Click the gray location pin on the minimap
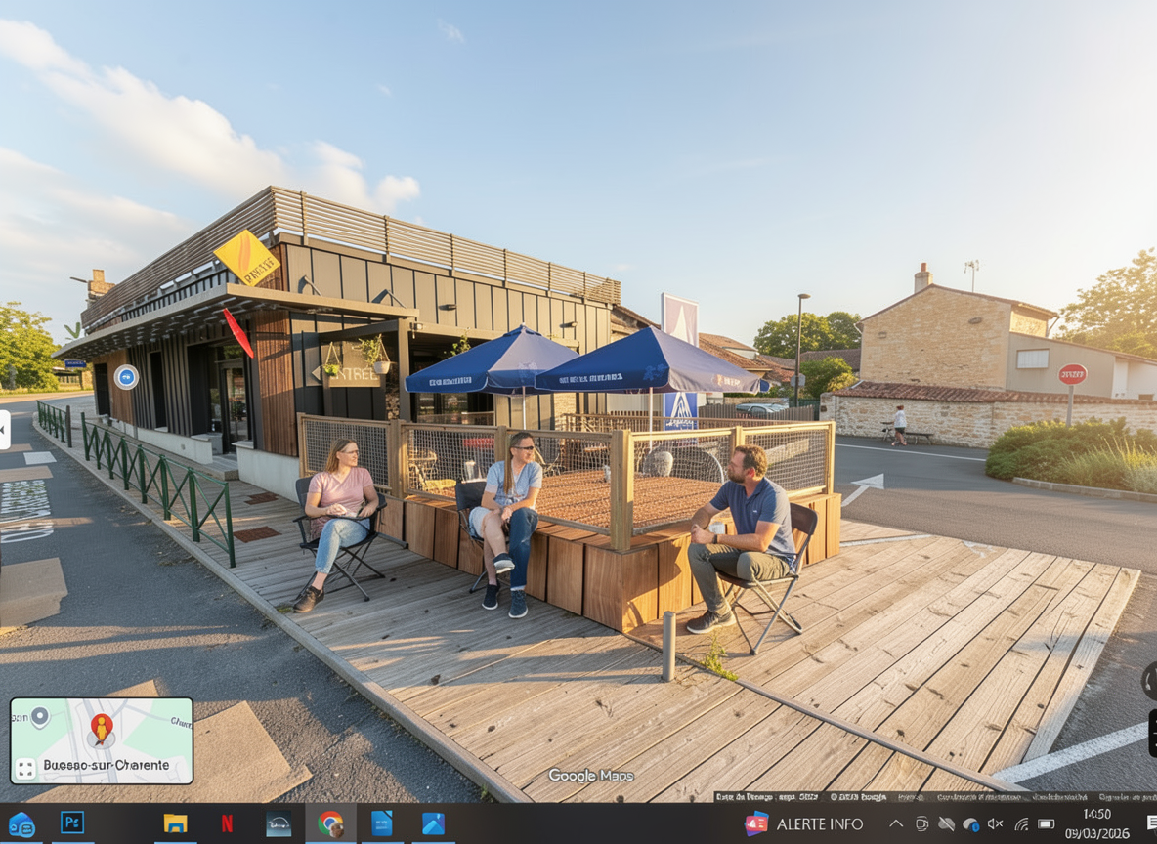This screenshot has width=1157, height=844. pyautogui.click(x=39, y=718)
